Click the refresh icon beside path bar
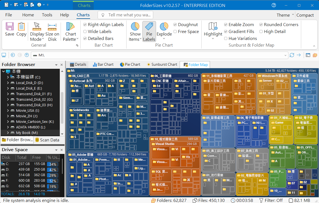Viewport: 319px width, 203px height. [x=292, y=55]
